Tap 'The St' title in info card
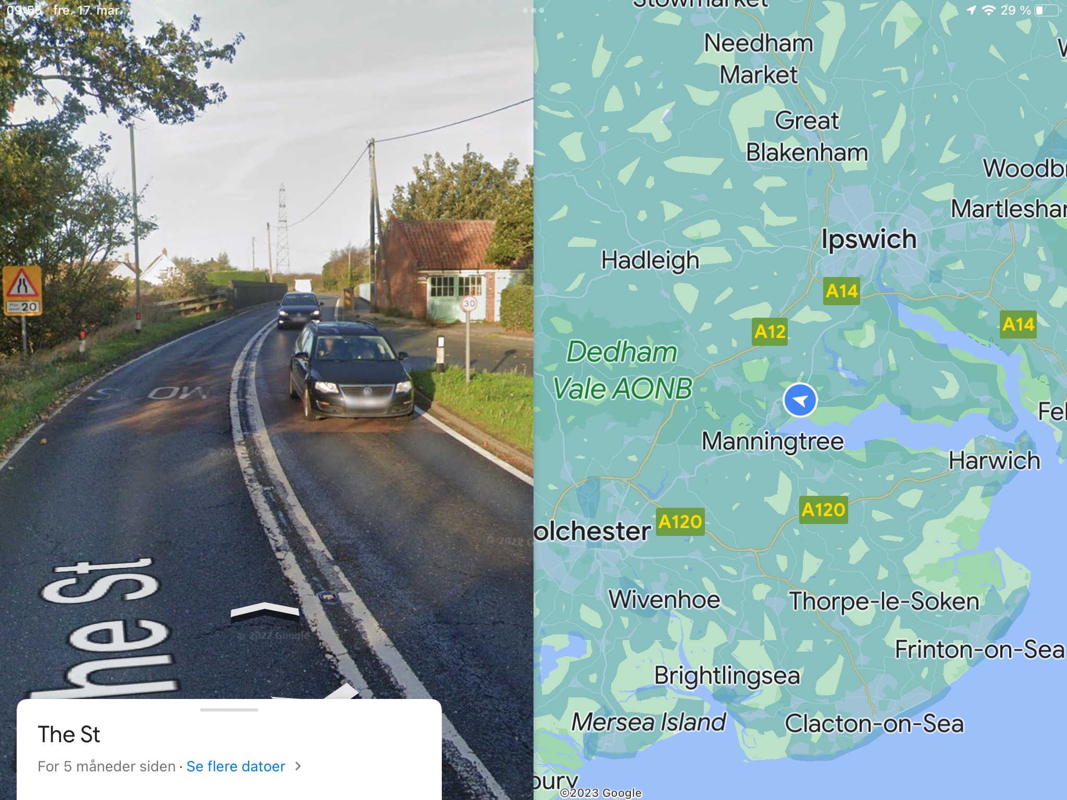Screen dimensions: 1067x800 [x=69, y=734]
